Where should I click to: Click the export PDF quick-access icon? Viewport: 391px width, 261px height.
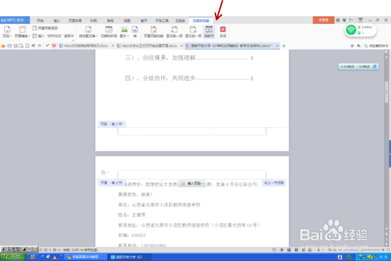[16, 46]
